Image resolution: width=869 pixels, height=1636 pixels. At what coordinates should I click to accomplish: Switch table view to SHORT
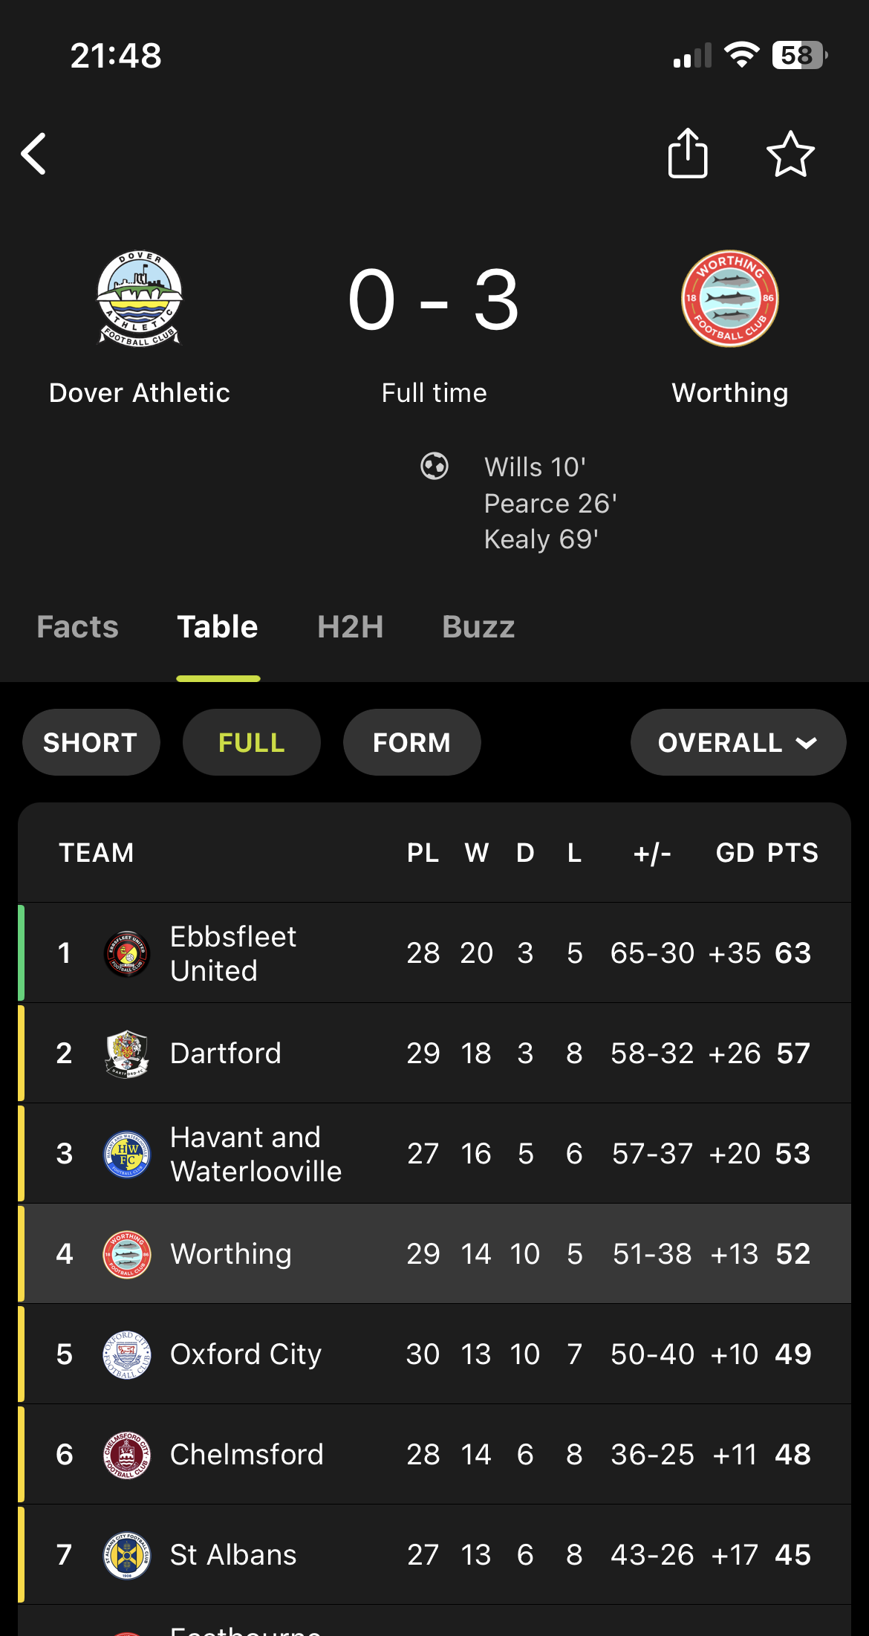tap(91, 742)
